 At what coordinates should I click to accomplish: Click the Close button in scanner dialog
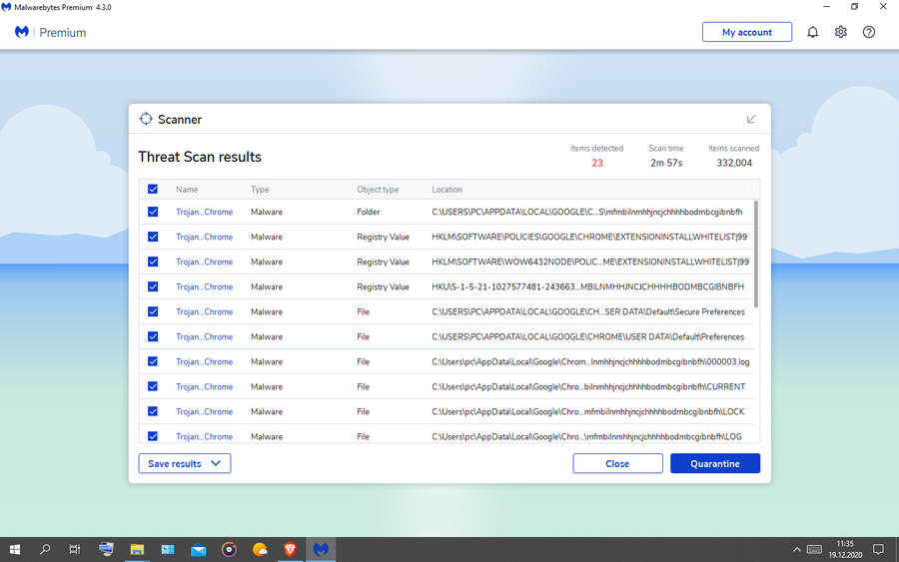617,463
